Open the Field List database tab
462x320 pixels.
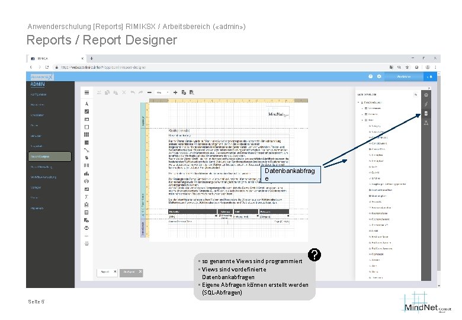click(426, 114)
